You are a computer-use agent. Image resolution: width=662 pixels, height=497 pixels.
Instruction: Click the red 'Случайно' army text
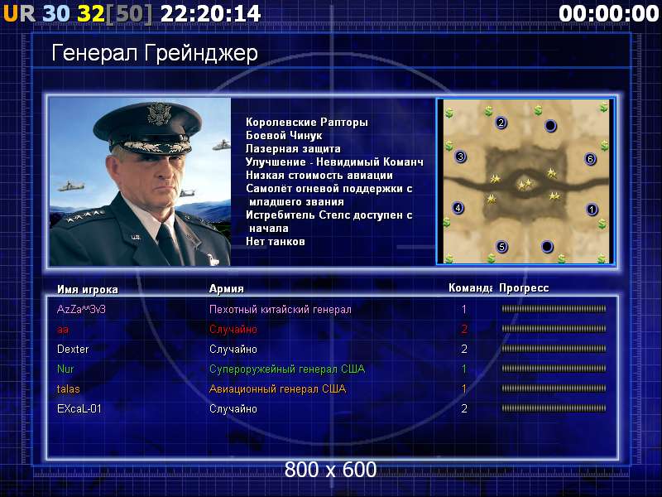click(x=233, y=329)
